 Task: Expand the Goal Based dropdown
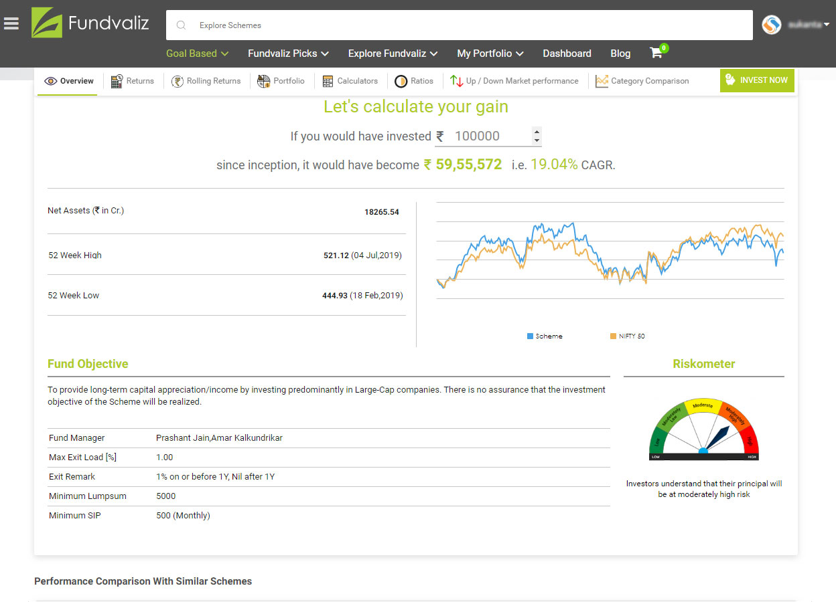coord(197,54)
